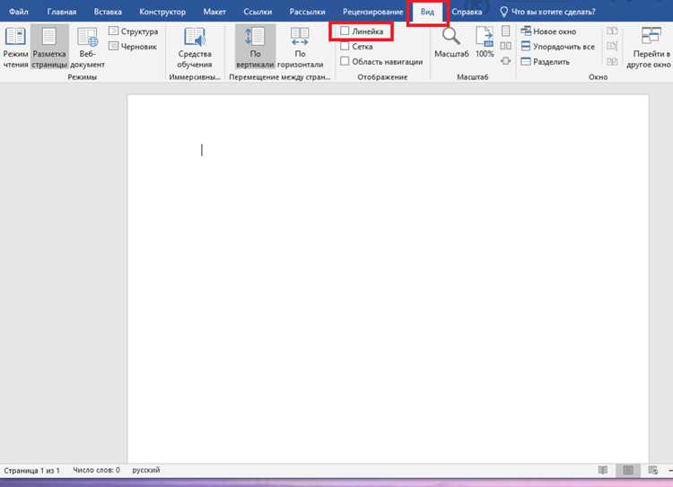This screenshot has height=487, width=673.
Task: Open the Файл menu tab
Action: (x=19, y=12)
